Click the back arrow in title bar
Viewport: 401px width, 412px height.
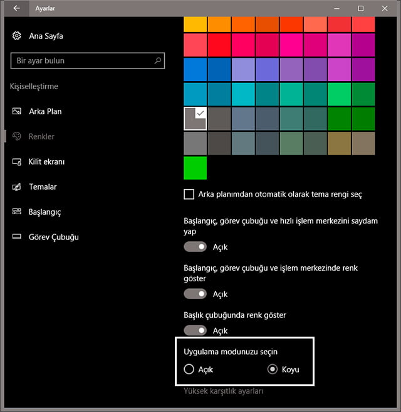click(16, 8)
